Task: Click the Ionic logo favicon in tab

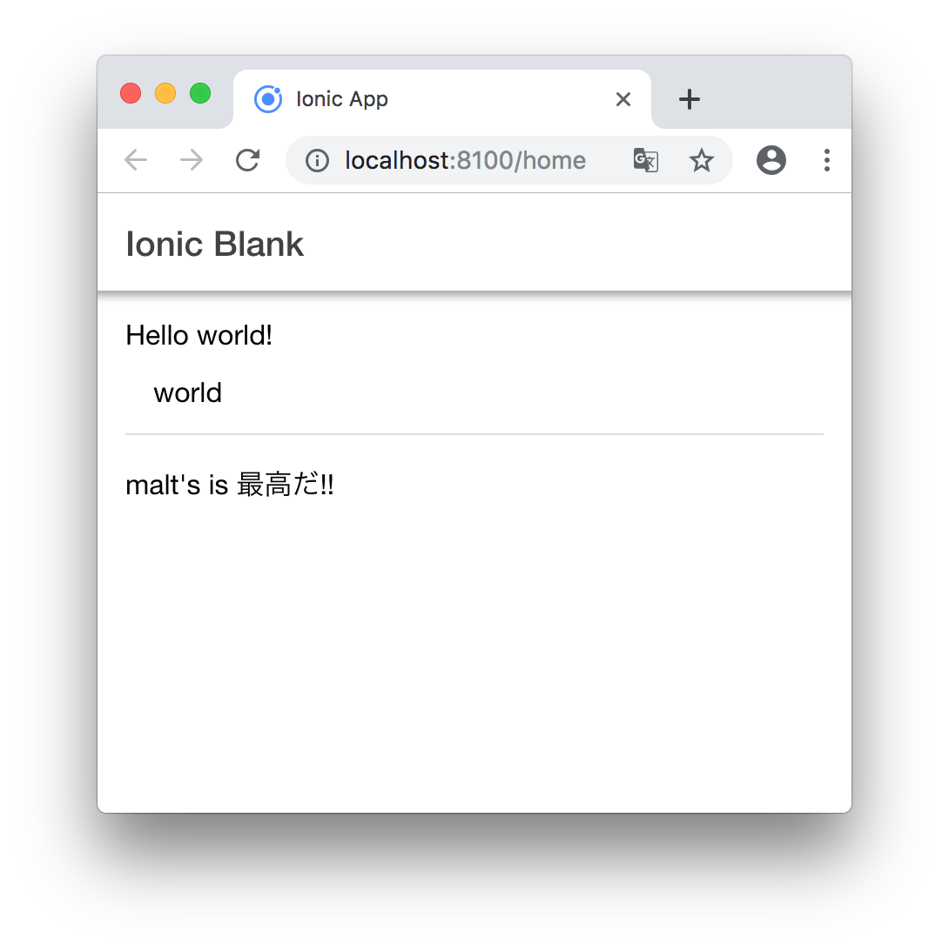Action: tap(268, 99)
